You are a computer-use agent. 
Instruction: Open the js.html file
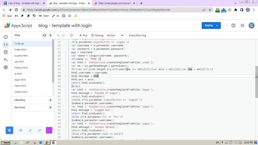tap(32, 74)
